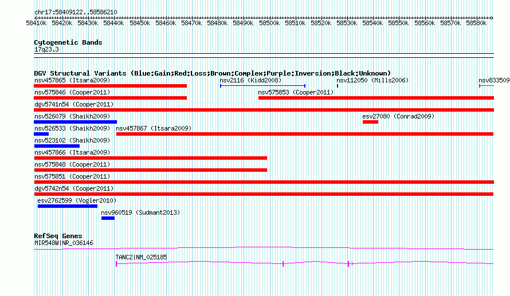
Task: Open variant nsv960519 (Sudmant2013) label
Action: (140, 212)
